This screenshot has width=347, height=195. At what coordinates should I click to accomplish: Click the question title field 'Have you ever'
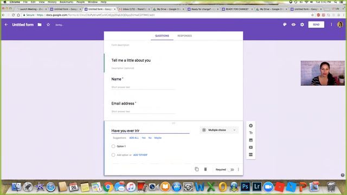pos(150,131)
